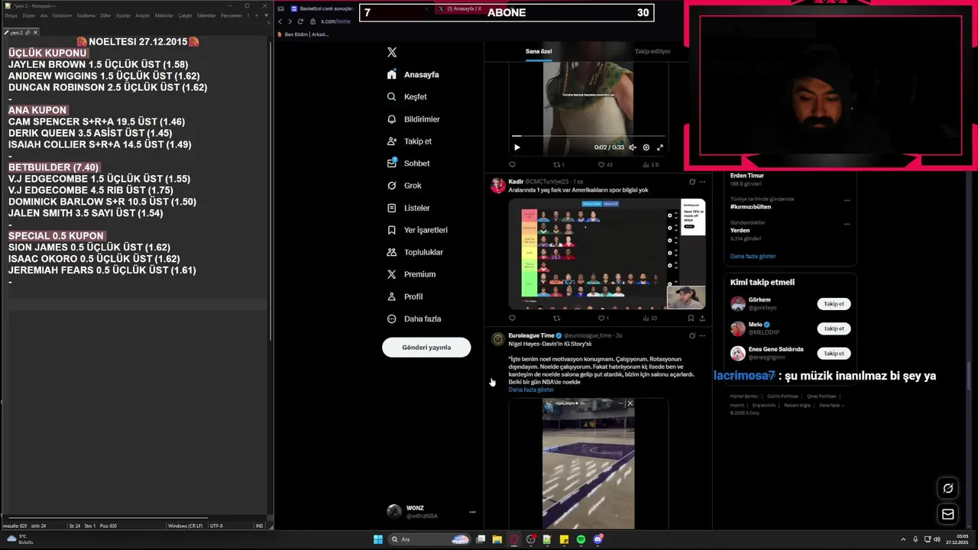Screen dimensions: 978x550
Task: Open the messages floating envelope button
Action: [948, 514]
